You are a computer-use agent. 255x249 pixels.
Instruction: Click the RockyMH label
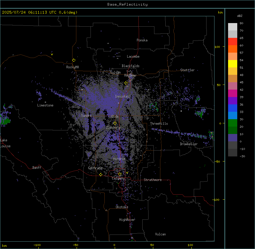tap(72, 67)
